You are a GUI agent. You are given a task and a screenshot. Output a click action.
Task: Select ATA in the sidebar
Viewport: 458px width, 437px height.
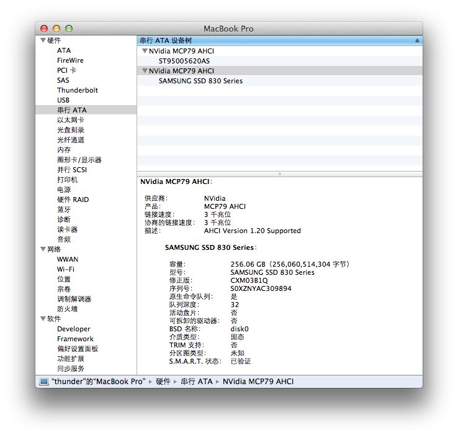[64, 50]
